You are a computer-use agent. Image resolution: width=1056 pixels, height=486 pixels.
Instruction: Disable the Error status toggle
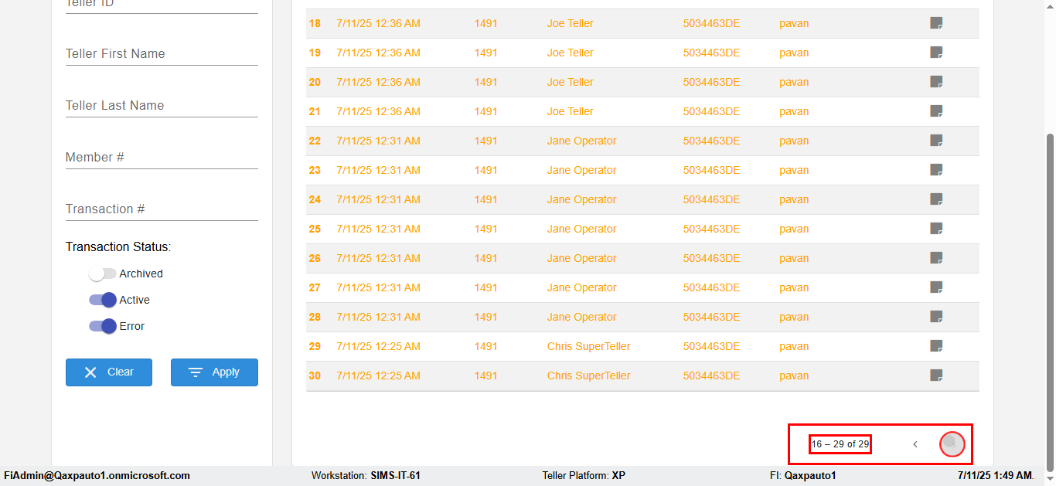[103, 326]
